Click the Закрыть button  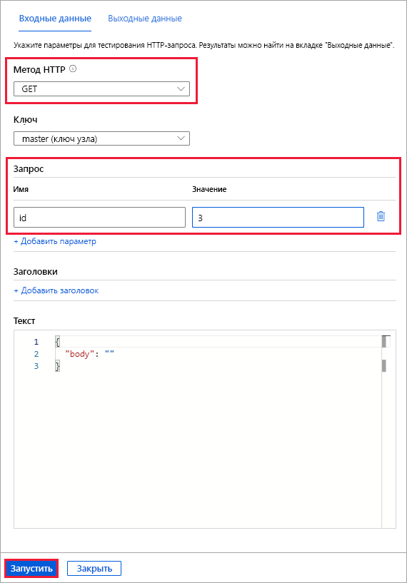click(x=94, y=568)
